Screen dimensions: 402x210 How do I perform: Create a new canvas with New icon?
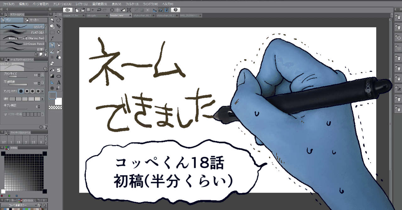(x=77, y=10)
